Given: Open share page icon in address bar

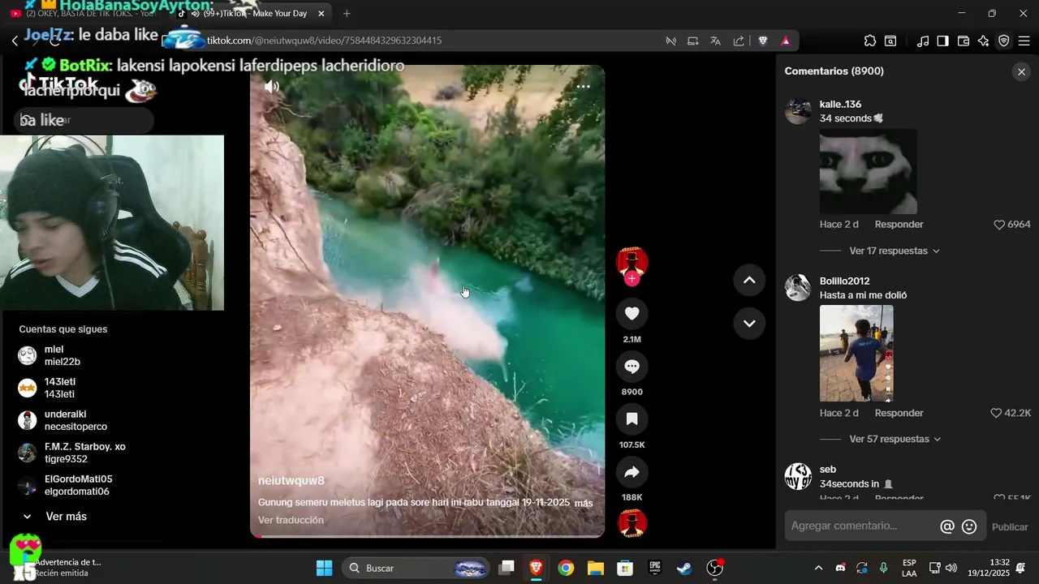Looking at the screenshot, I should (739, 41).
